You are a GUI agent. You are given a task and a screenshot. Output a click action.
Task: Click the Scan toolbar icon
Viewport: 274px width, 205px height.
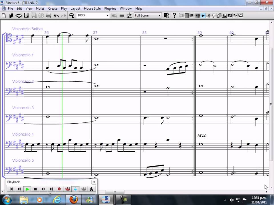click(x=19, y=15)
